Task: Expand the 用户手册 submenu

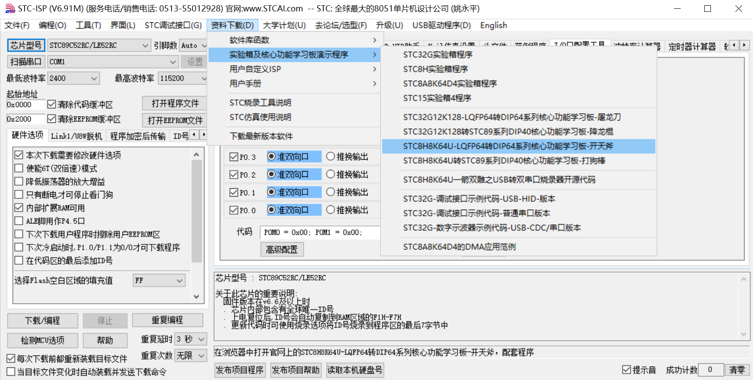Action: [x=294, y=83]
